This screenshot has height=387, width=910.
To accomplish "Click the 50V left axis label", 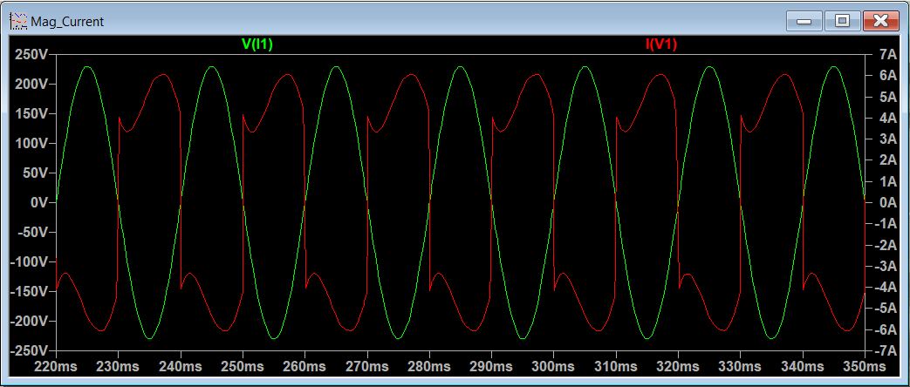I will tap(36, 173).
